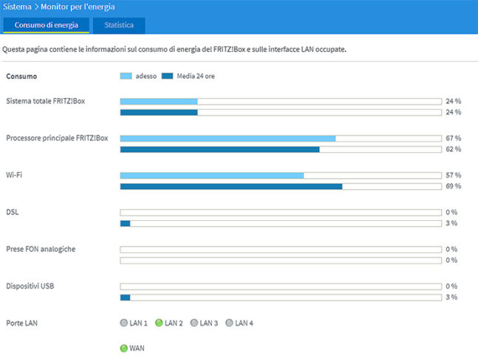Click the LAN 1 grey status indicator

click(x=123, y=323)
